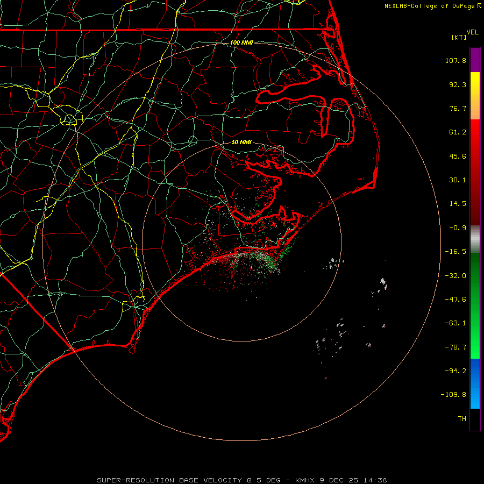Click the gray near-zero color bar segment
This screenshot has width=484, height=484.
pos(475,239)
